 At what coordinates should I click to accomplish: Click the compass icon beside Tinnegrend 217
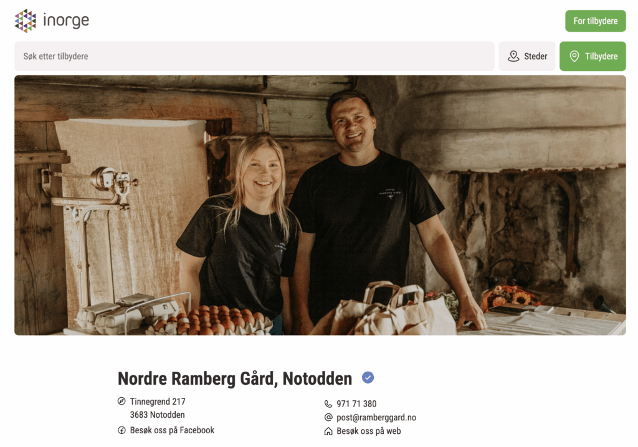(121, 402)
